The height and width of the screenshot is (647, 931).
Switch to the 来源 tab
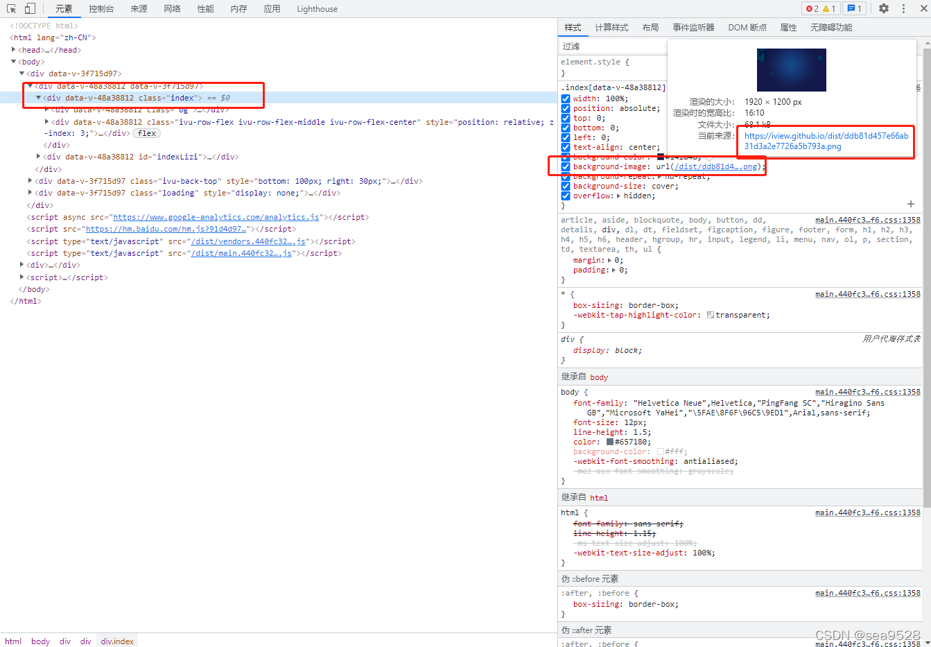[139, 9]
